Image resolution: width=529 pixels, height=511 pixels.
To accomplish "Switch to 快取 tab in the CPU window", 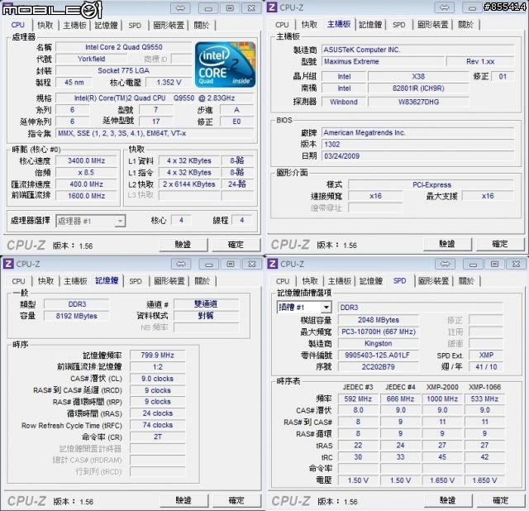I will (x=45, y=26).
